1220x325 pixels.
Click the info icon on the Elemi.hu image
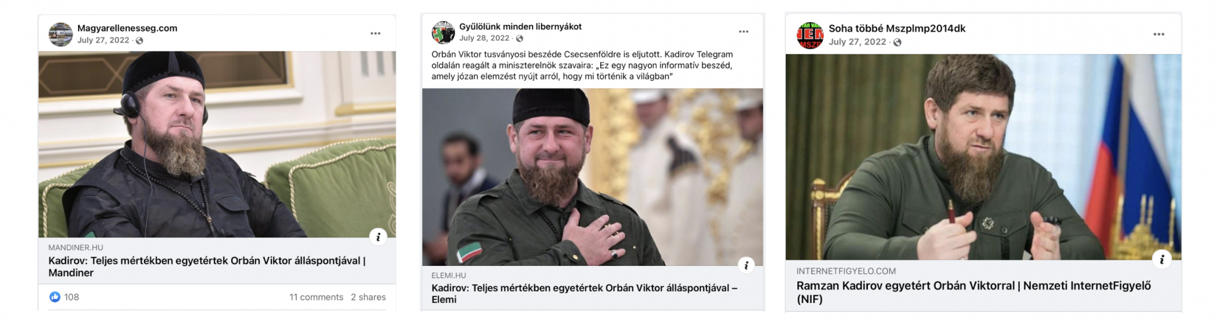746,265
